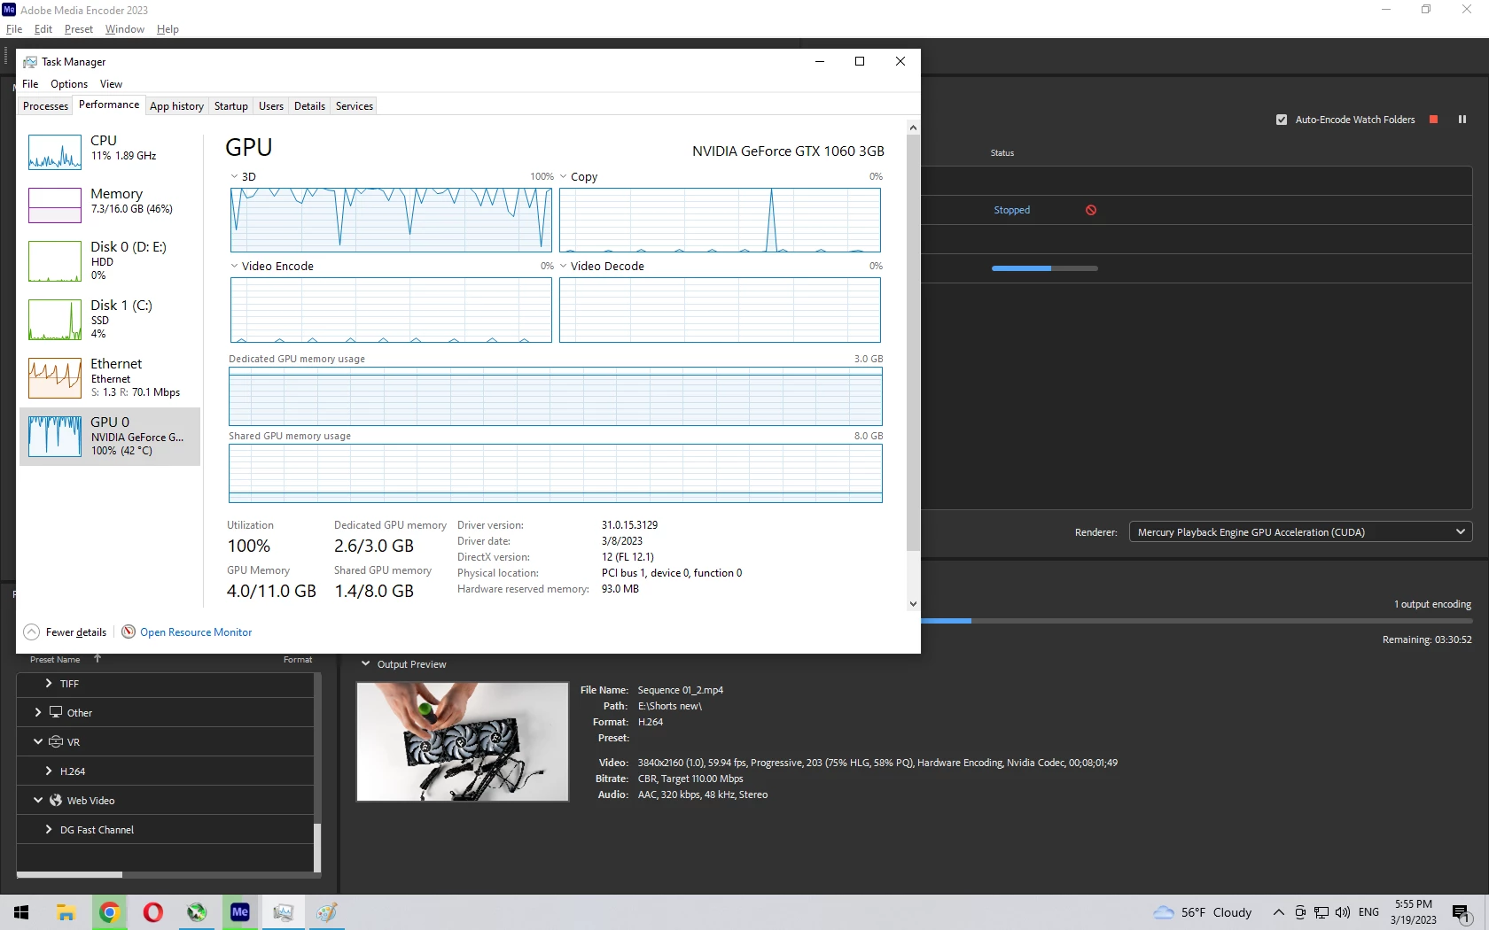Viewport: 1489px width, 930px height.
Task: Expand the DG Fast Channel subgroup
Action: [x=49, y=829]
